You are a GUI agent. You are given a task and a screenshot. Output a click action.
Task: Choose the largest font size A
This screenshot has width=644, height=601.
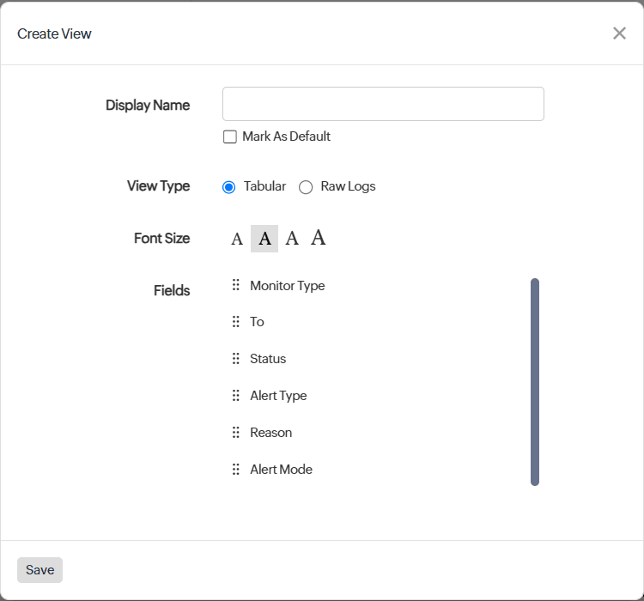pyautogui.click(x=319, y=238)
